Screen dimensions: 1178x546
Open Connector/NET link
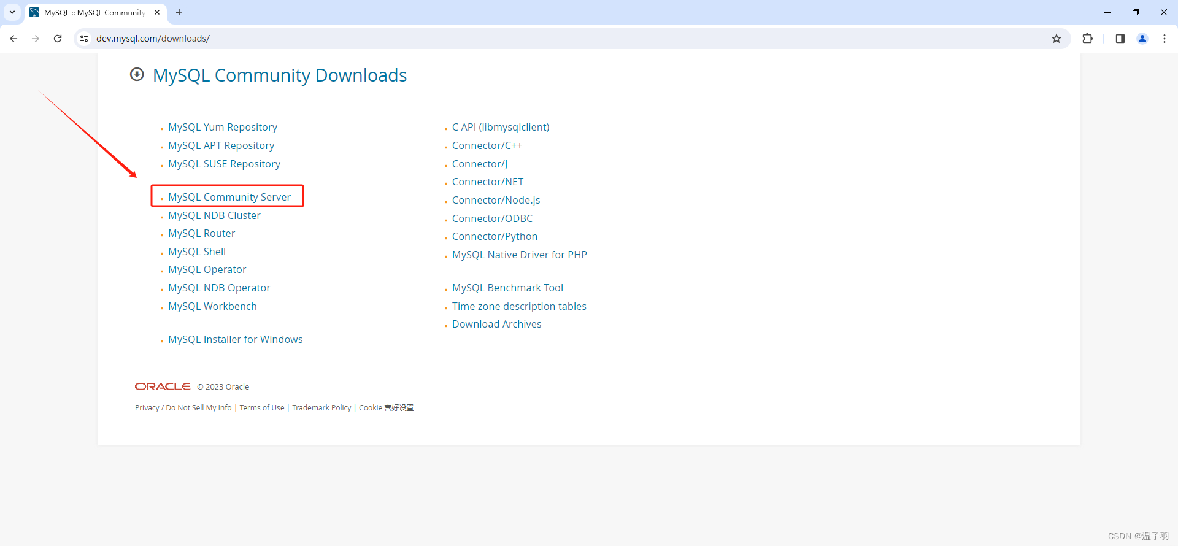click(x=488, y=182)
